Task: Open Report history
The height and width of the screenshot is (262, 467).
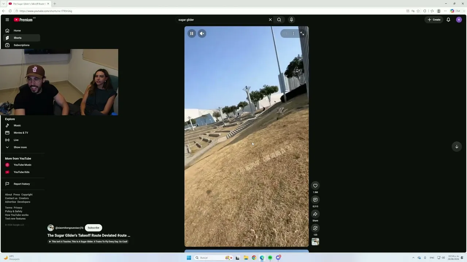Action: click(22, 184)
